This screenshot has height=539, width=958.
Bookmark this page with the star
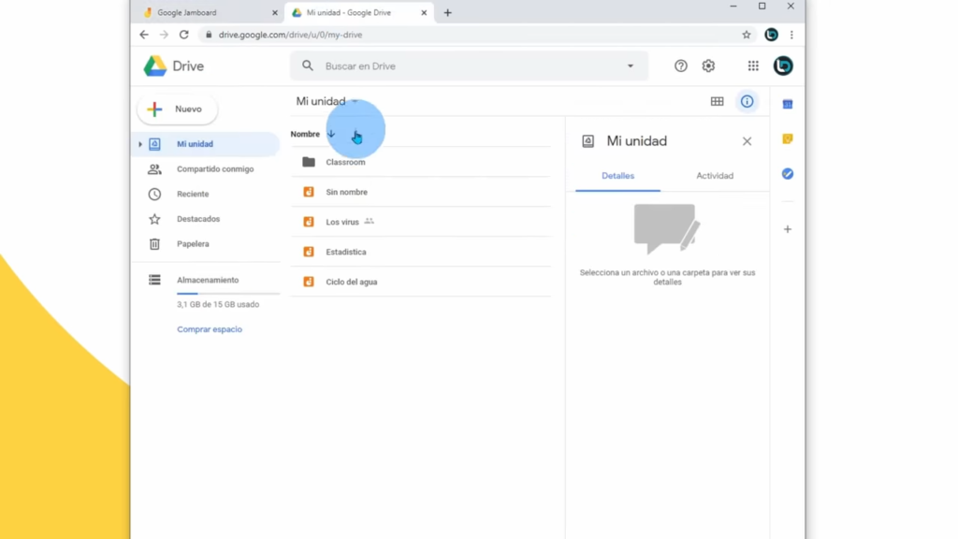747,35
